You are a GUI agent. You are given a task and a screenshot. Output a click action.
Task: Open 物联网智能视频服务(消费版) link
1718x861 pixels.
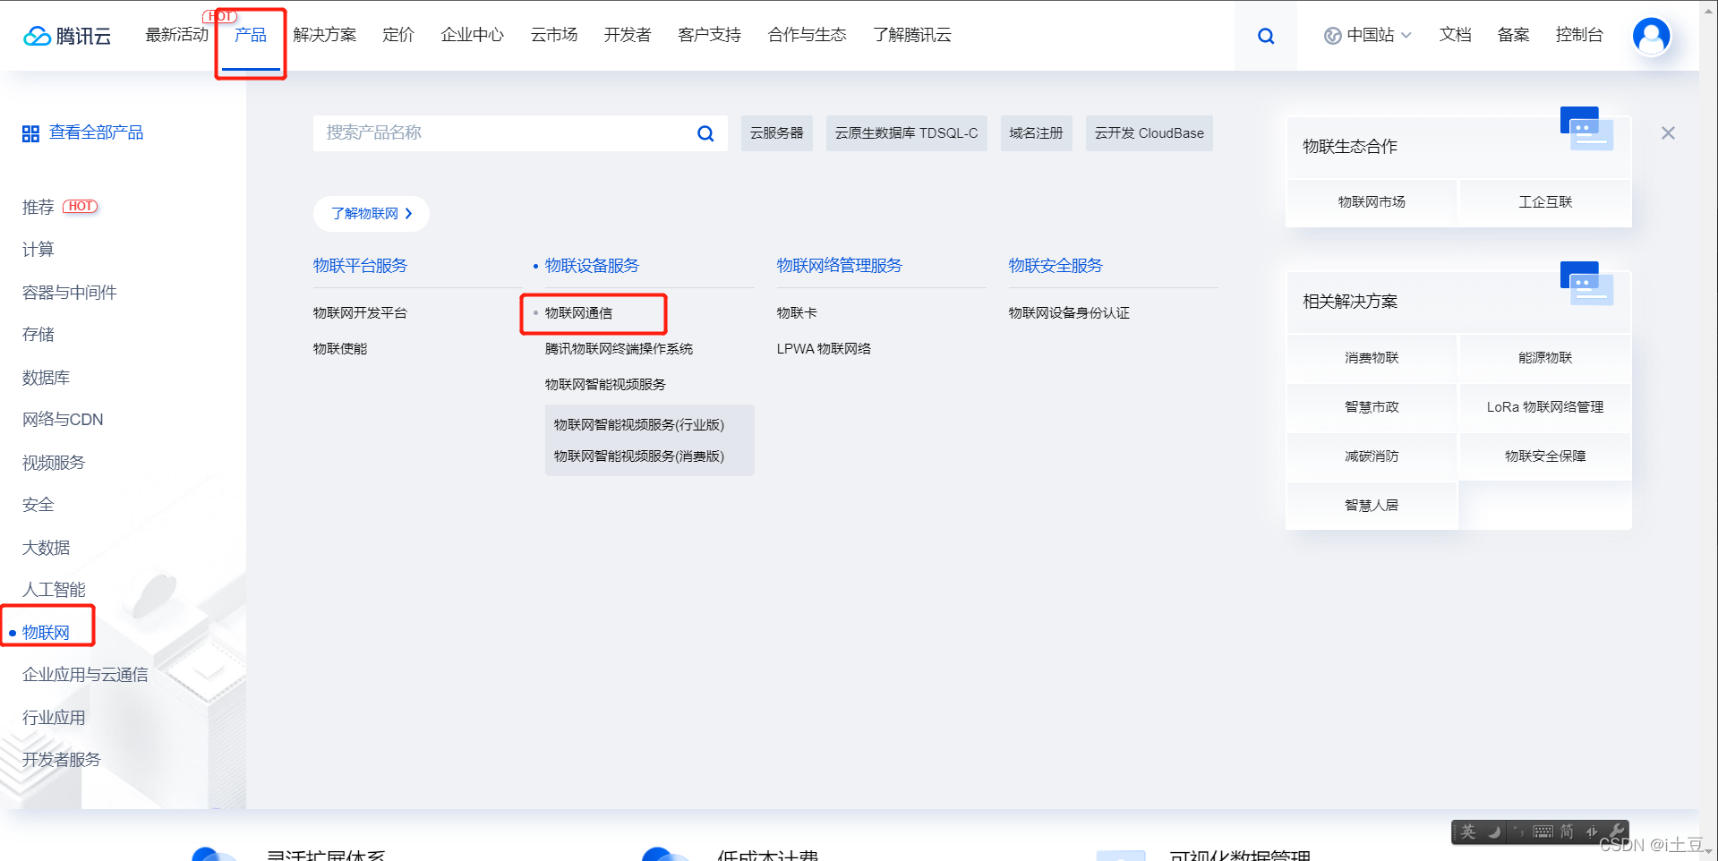point(639,456)
